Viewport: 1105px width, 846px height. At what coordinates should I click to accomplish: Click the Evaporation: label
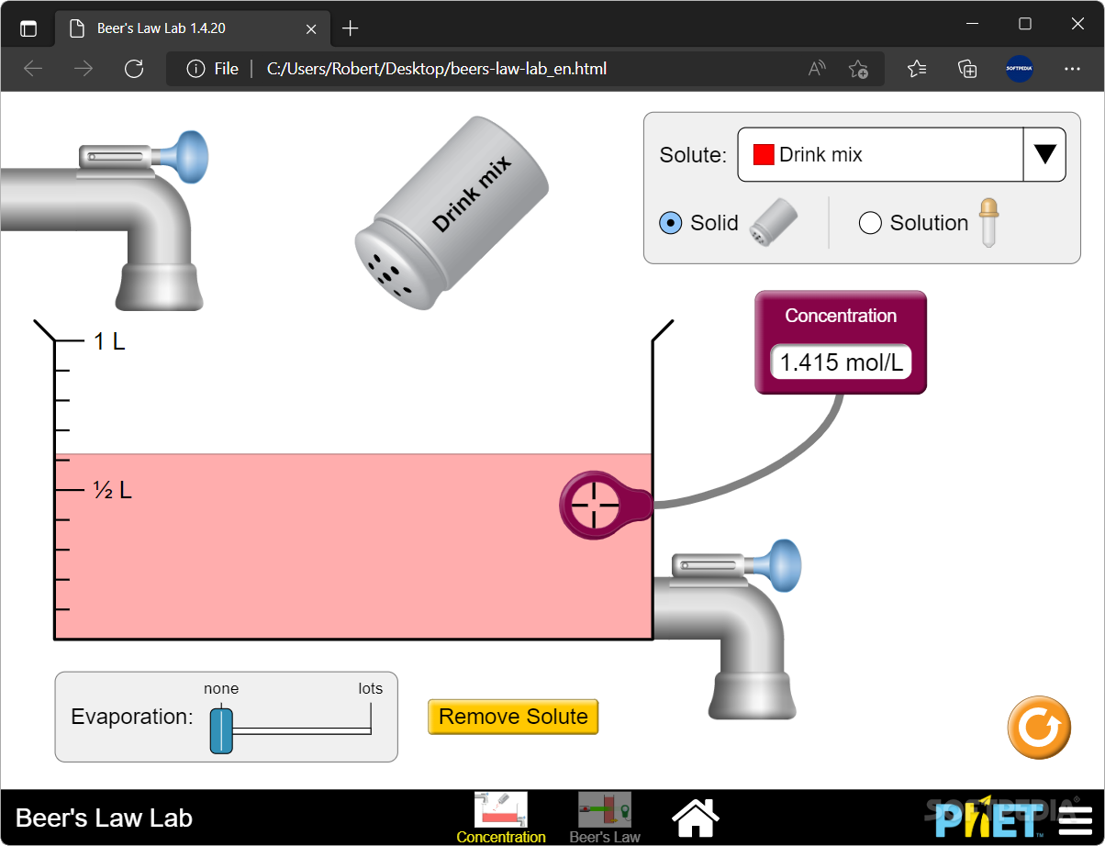132,717
